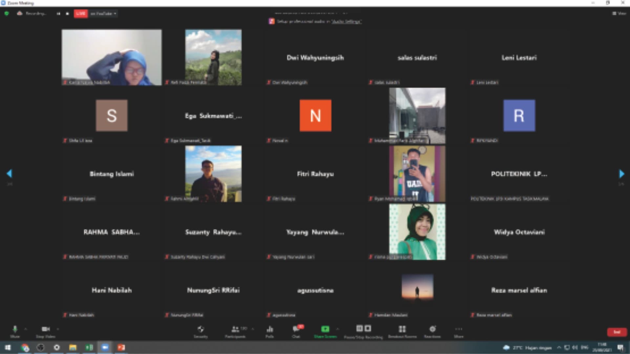The height and width of the screenshot is (354, 630).
Task: Open the Security shield icon
Action: 200,329
